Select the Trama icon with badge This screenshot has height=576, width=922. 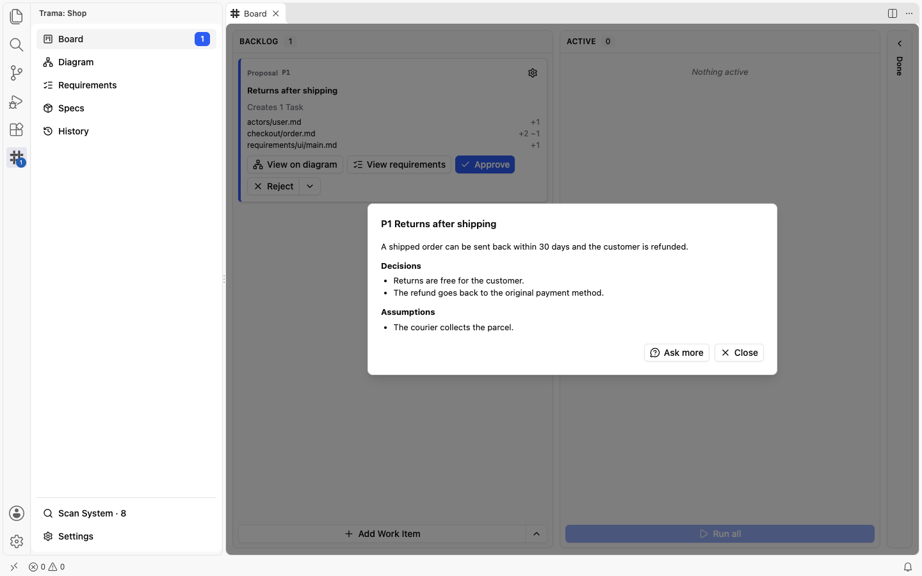pyautogui.click(x=17, y=157)
